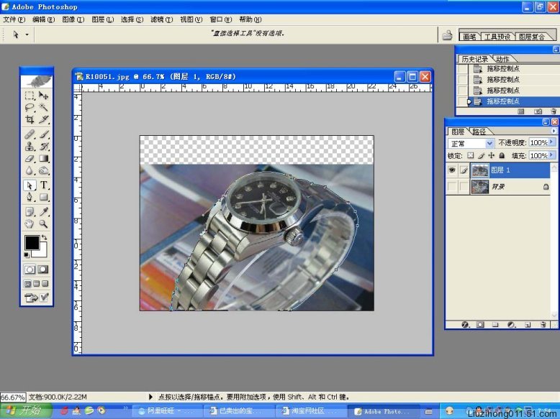
Task: Select the Dodge tool
Action: (x=44, y=170)
